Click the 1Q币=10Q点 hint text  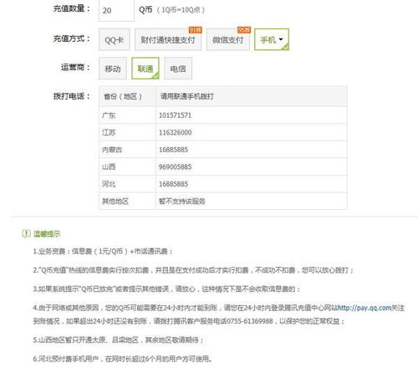coord(181,10)
